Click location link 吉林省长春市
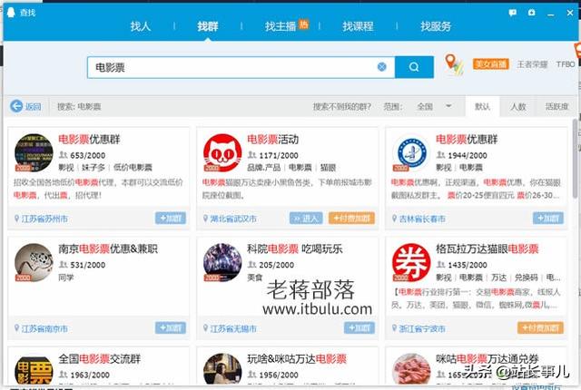This screenshot has height=390, width=581. pos(422,219)
